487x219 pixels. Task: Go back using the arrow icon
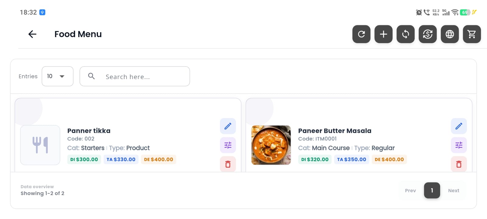[x=32, y=34]
